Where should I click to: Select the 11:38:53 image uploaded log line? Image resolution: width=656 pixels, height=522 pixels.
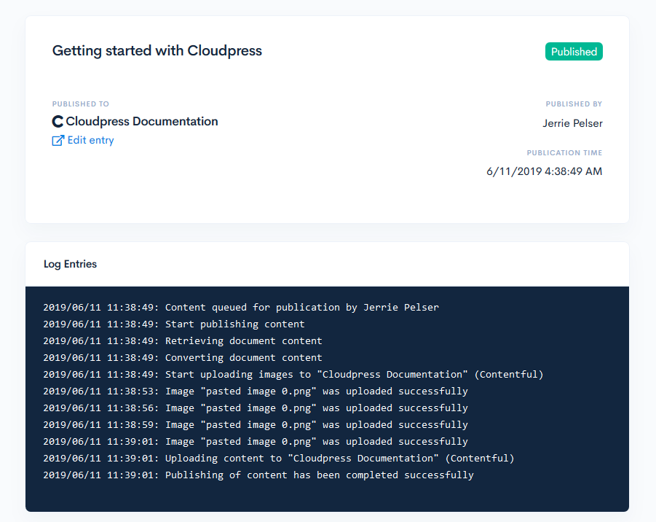pos(256,391)
